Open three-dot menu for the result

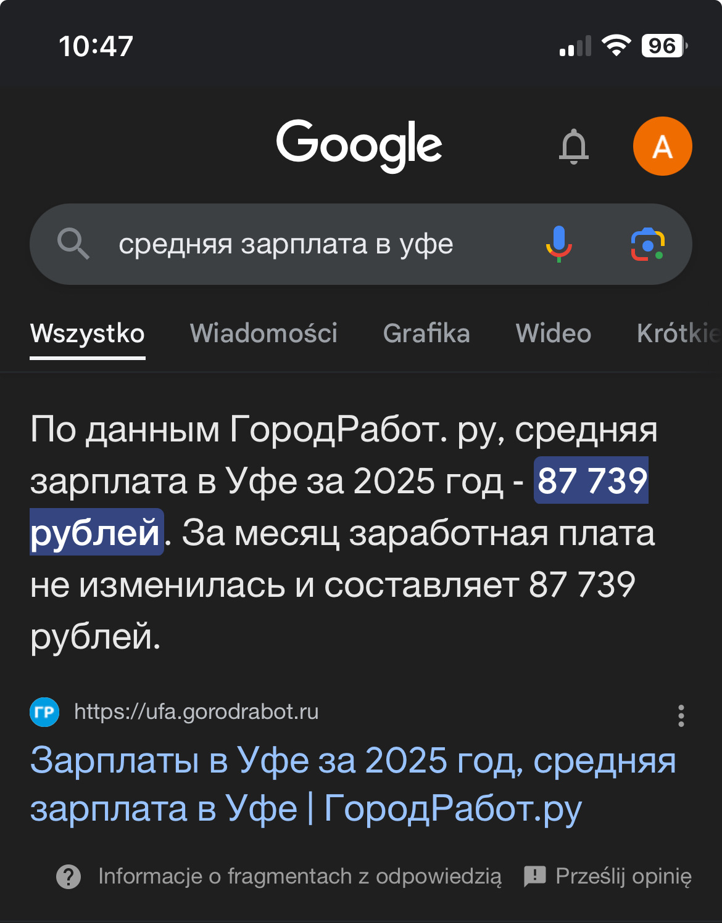(x=681, y=716)
